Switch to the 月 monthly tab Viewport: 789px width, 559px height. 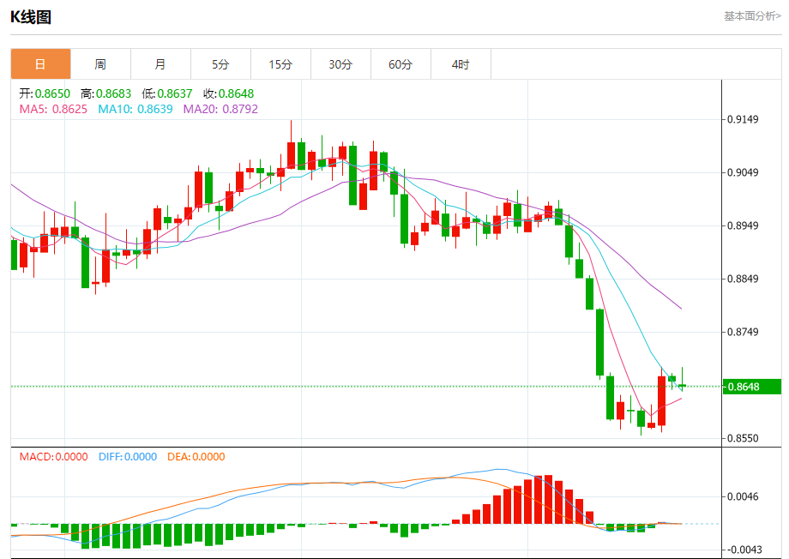pyautogui.click(x=160, y=64)
